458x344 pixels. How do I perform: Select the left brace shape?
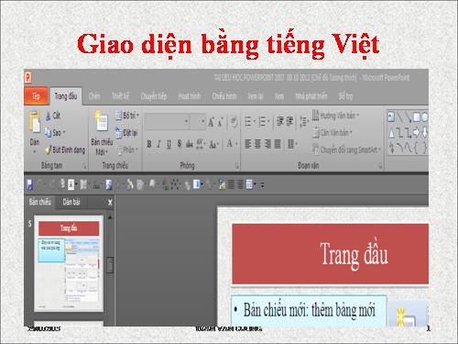[416, 148]
